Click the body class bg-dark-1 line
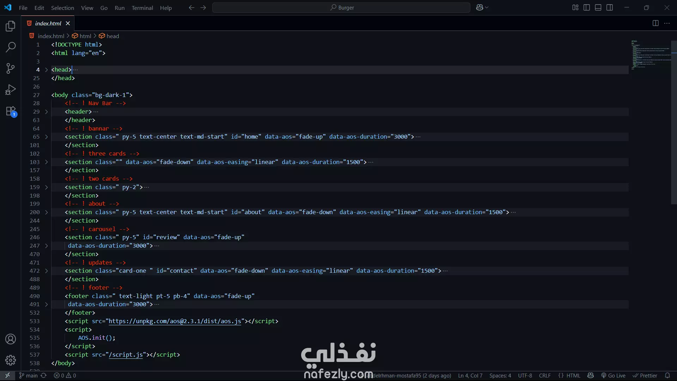677x381 pixels. coord(92,95)
